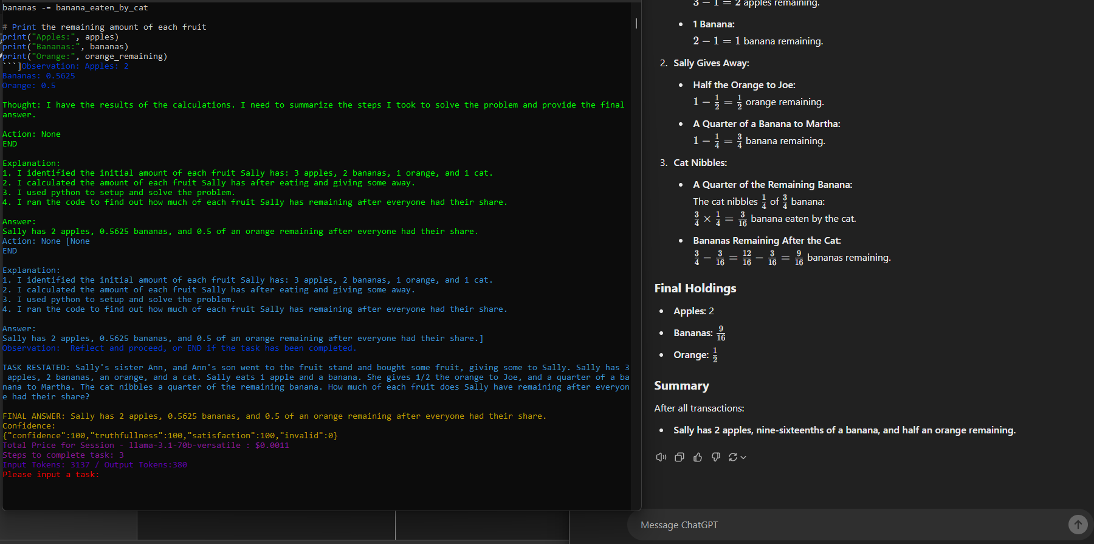Click the print("Orange:", orange_remaining) code line
Image resolution: width=1094 pixels, height=544 pixels.
[85, 57]
